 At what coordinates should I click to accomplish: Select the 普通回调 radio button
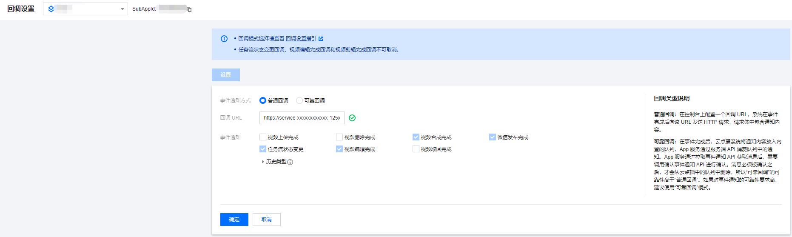point(263,100)
